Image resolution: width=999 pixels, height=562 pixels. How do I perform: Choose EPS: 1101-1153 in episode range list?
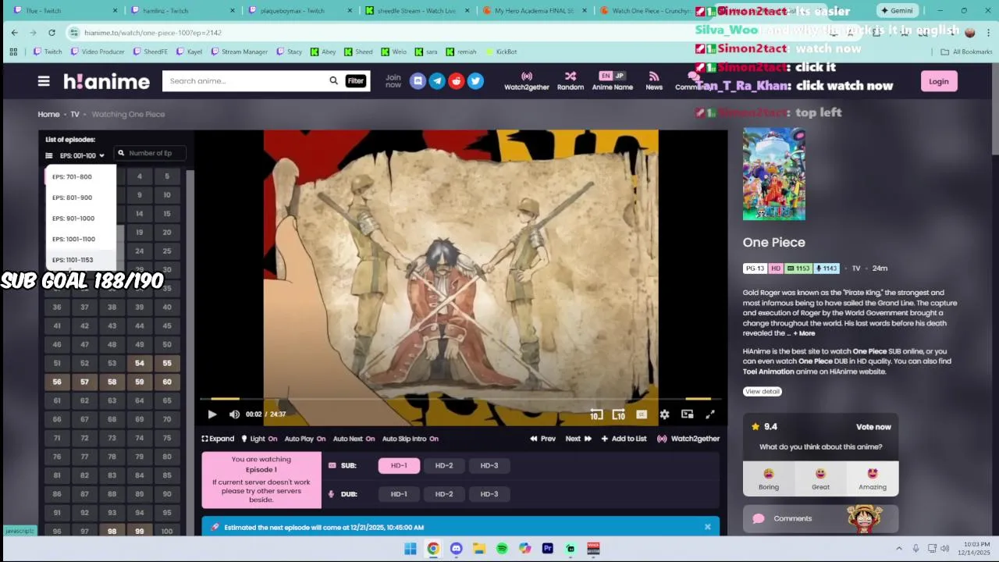pos(80,260)
